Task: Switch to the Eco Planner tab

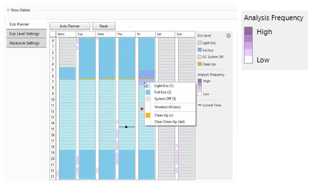Action: [x=26, y=24]
